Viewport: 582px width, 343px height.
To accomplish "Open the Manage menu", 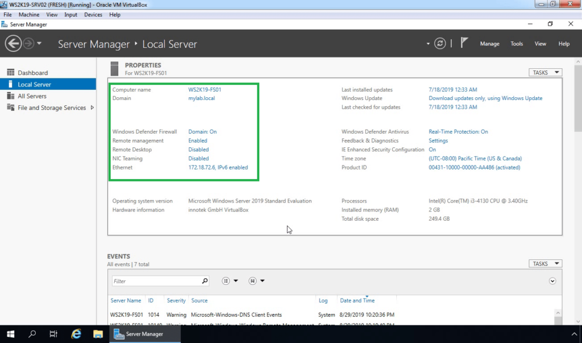I will tap(489, 43).
